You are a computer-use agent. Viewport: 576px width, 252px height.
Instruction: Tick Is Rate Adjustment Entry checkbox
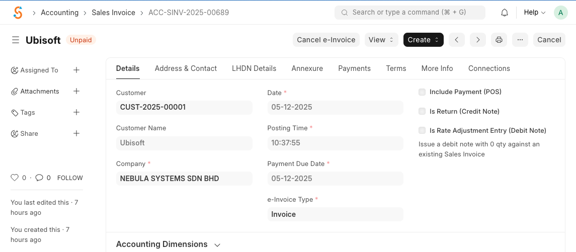(x=422, y=131)
